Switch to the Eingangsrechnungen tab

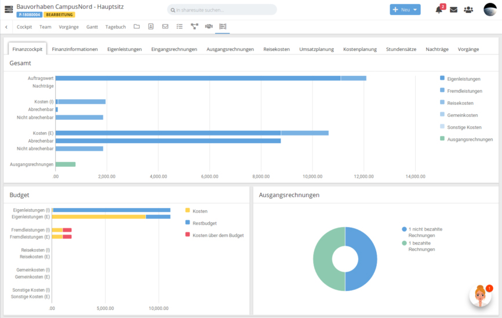(x=174, y=49)
